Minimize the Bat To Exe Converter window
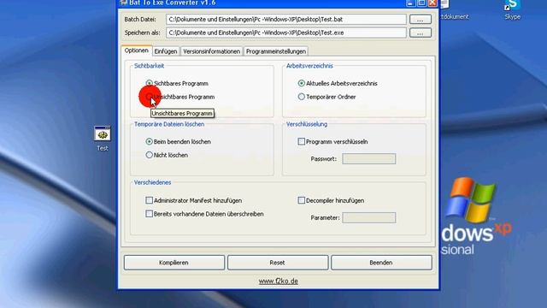 click(x=410, y=3)
